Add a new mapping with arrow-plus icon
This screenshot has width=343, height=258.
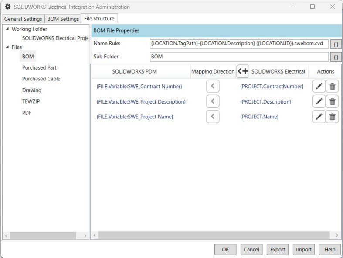click(x=243, y=71)
